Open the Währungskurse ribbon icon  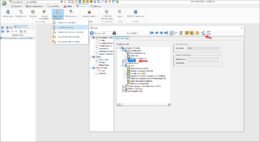(71, 14)
